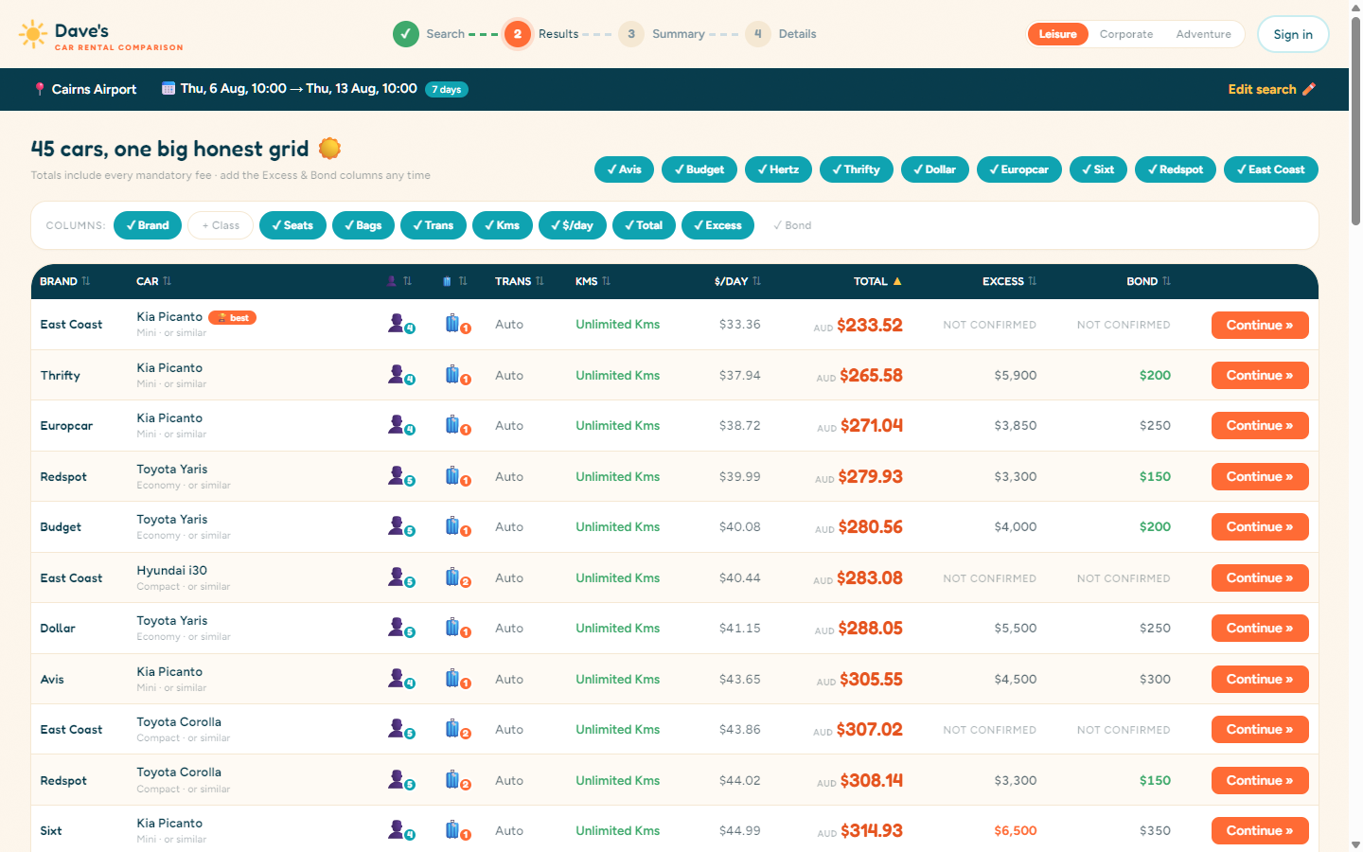Click the seats icon in Budget Toyota Yaris row
This screenshot has width=1363, height=852.
(401, 526)
